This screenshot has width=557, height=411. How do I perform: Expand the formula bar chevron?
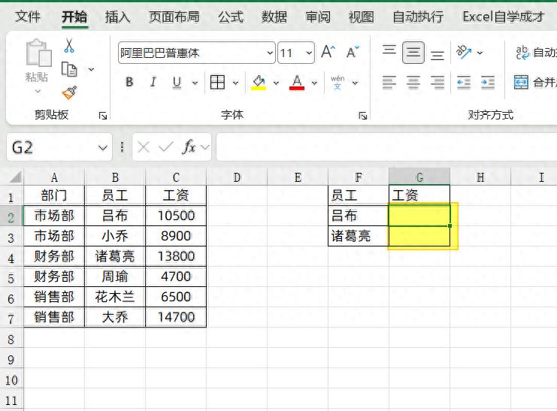205,147
